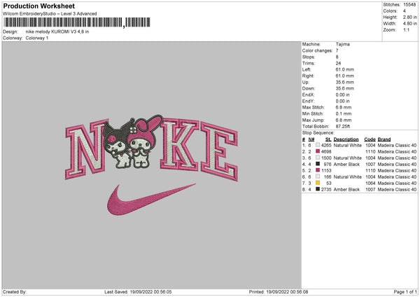The width and height of the screenshot is (420, 297).
Task: Click the Natural White swatch beside 4265 stitches
Action: (318, 145)
